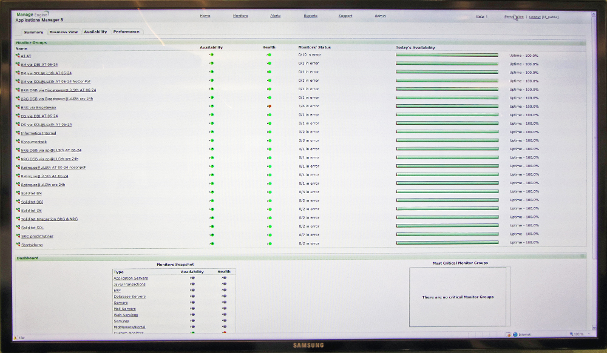
Task: Click the Logout link
Action: pyautogui.click(x=535, y=17)
